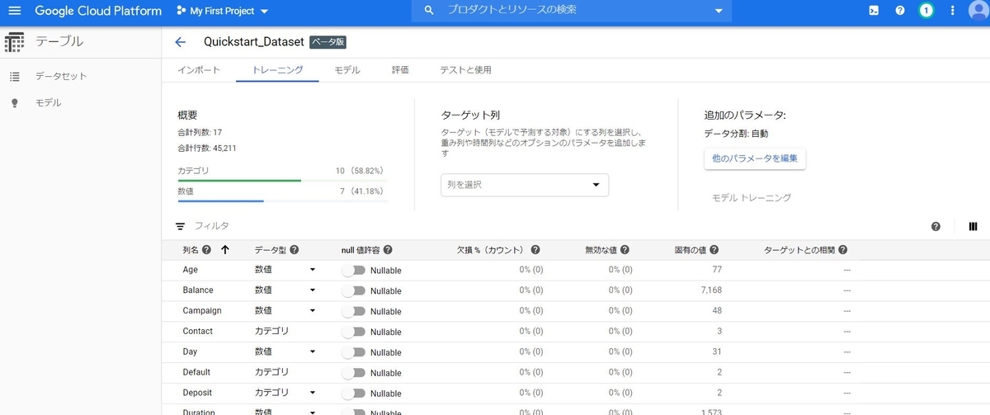Open the three-dot settings menu in header
The image size is (990, 415).
[x=953, y=11]
